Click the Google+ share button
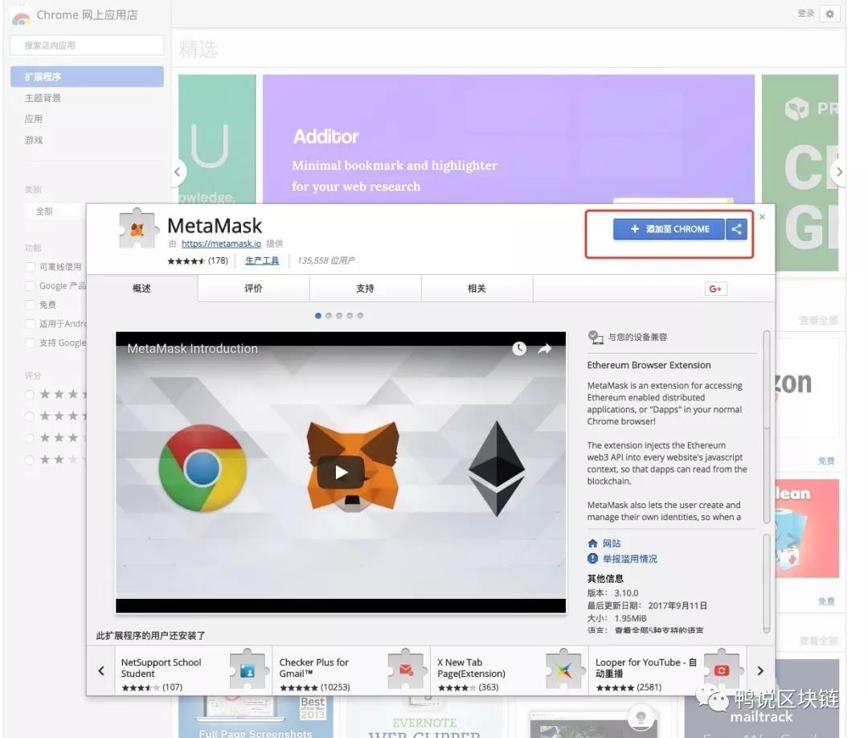 pyautogui.click(x=715, y=289)
